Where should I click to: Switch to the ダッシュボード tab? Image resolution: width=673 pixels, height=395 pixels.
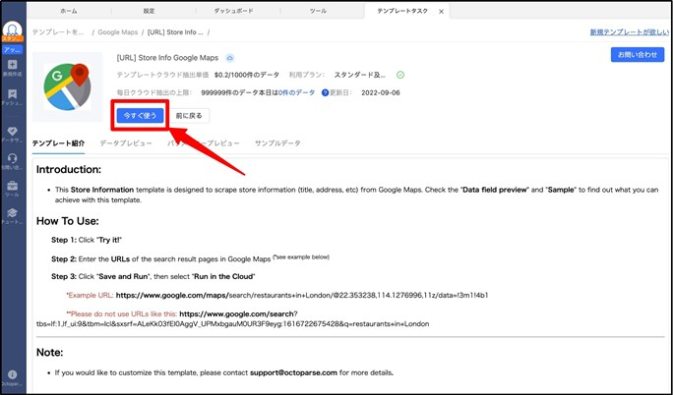click(233, 11)
